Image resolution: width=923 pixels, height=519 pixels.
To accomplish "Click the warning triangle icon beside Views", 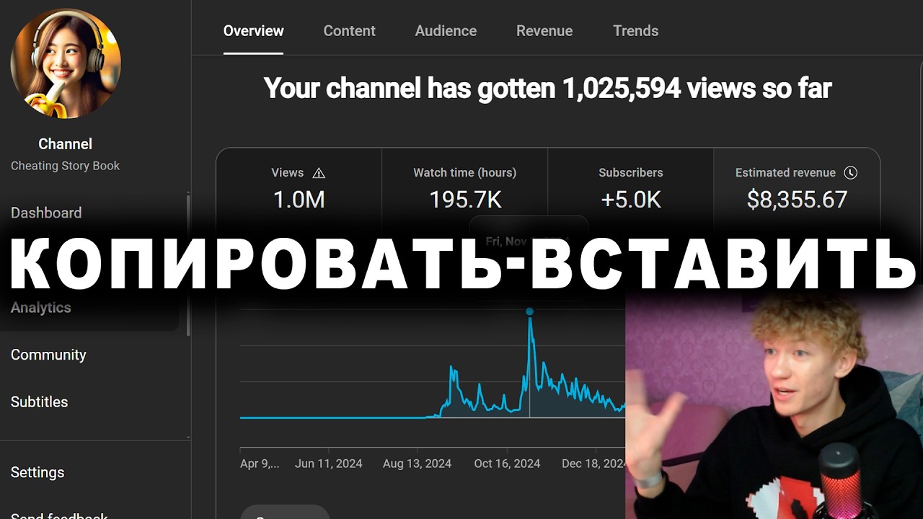I will point(319,172).
